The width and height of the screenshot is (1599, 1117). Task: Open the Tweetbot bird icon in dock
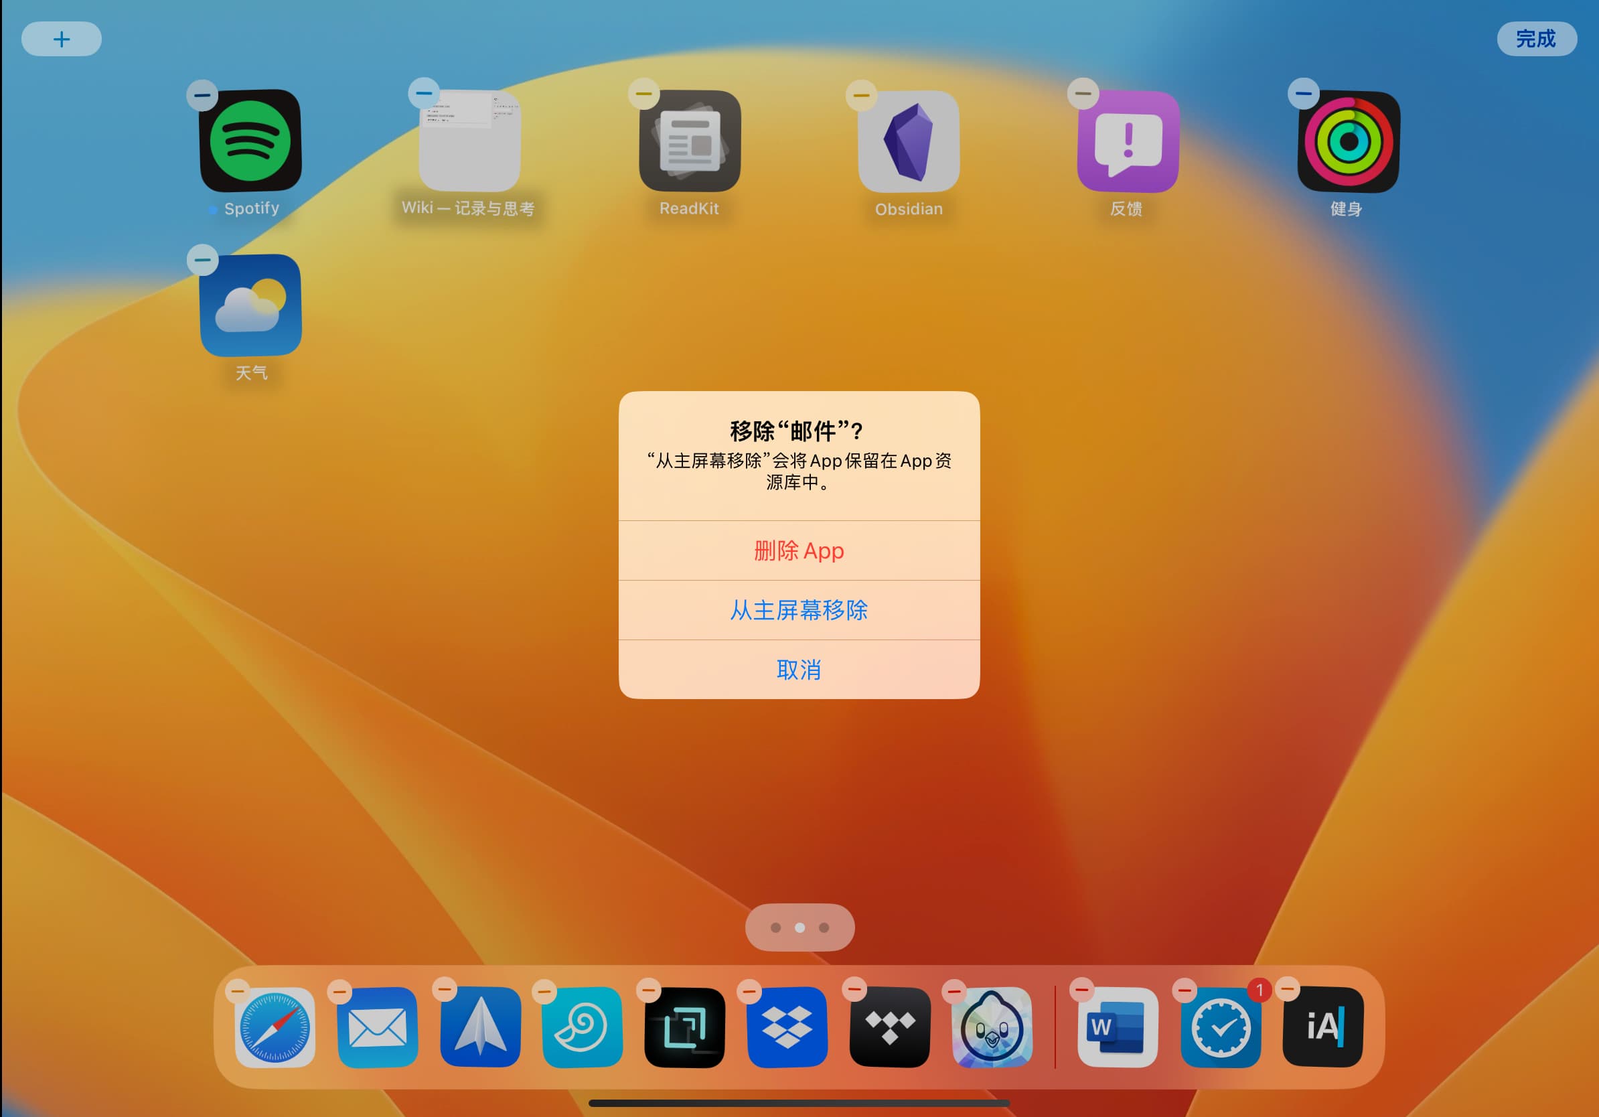(992, 1027)
